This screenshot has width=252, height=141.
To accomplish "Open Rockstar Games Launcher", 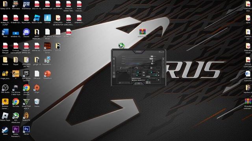I will [5, 104].
